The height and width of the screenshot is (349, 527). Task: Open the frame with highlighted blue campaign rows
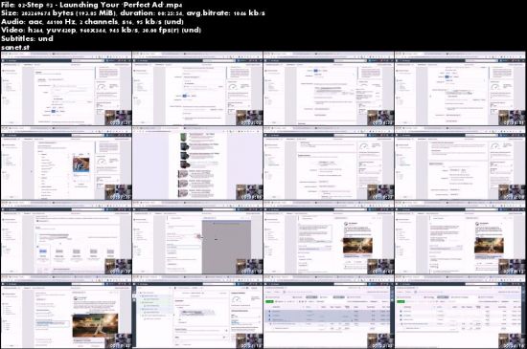[329, 312]
